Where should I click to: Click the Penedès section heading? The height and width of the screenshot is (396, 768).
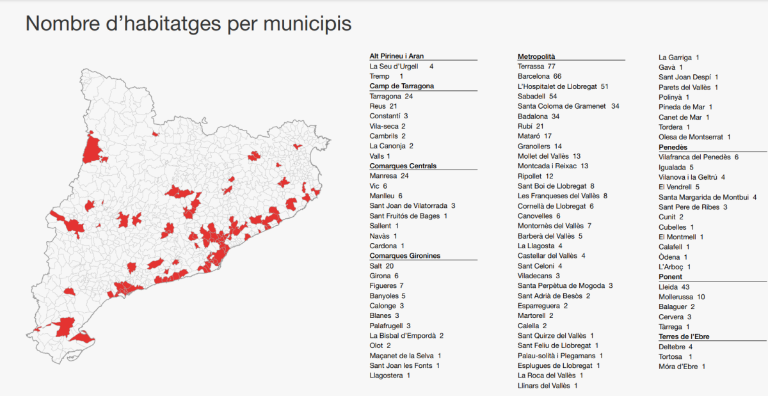point(673,147)
